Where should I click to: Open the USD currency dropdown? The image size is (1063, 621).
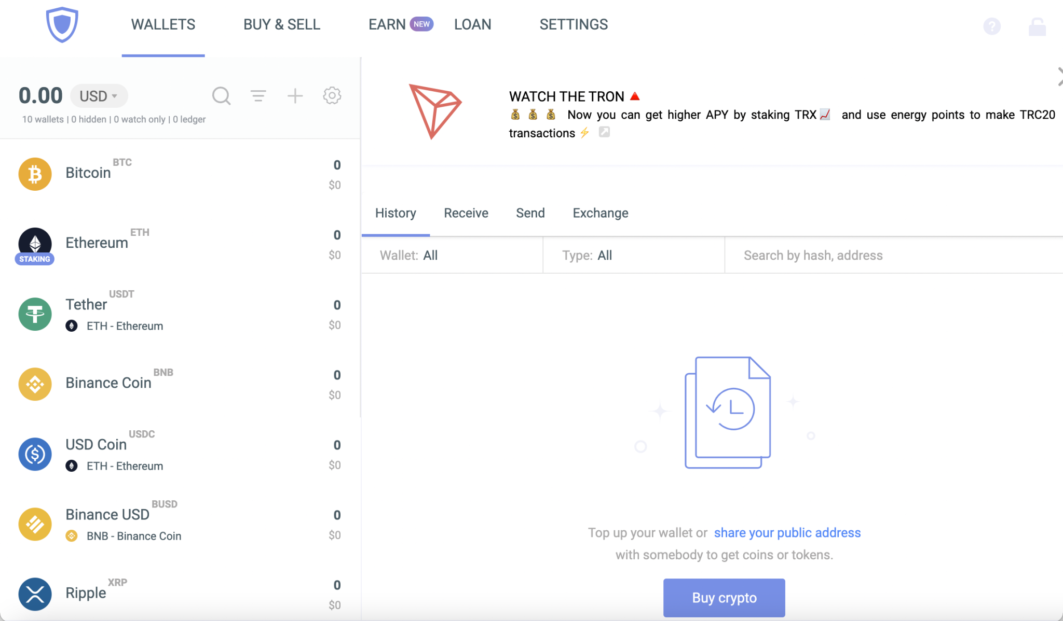(x=99, y=95)
